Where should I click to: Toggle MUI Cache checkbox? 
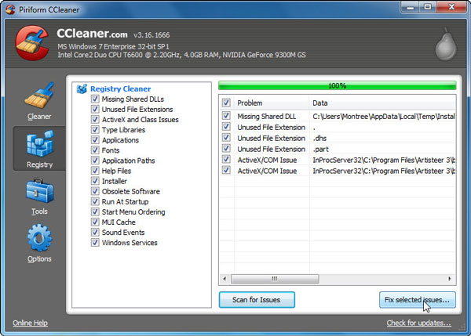[95, 222]
